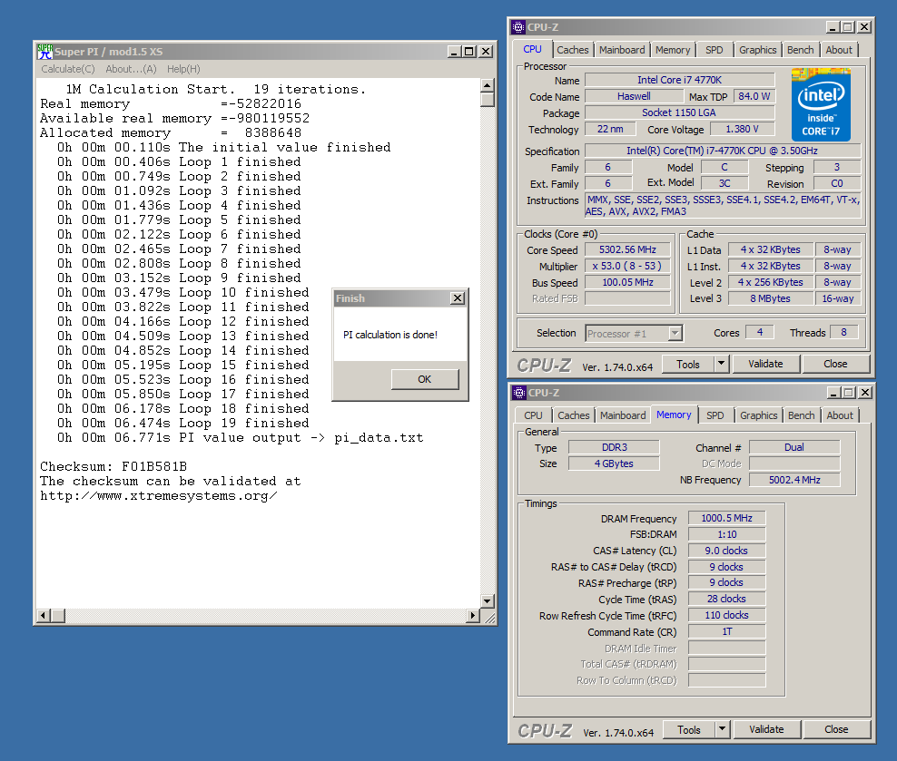Close the Finish dialog with its X icon
This screenshot has width=897, height=761.
(x=457, y=298)
